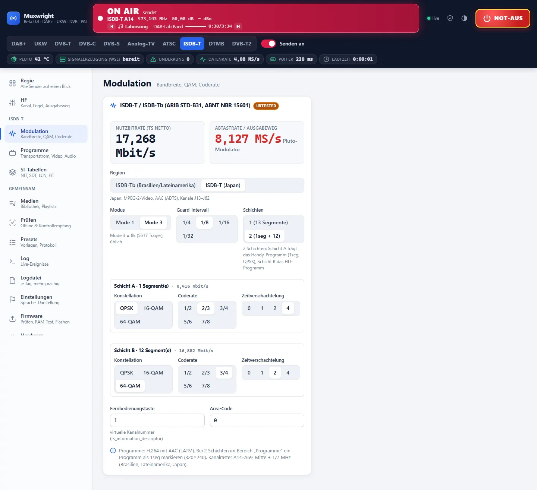Switch to the DAB+ standard tab

click(x=19, y=44)
